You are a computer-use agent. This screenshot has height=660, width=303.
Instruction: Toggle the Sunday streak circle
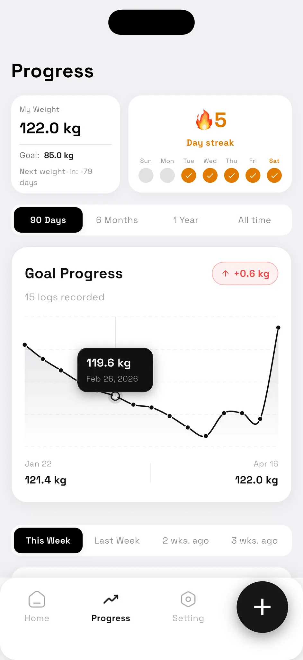click(x=146, y=175)
